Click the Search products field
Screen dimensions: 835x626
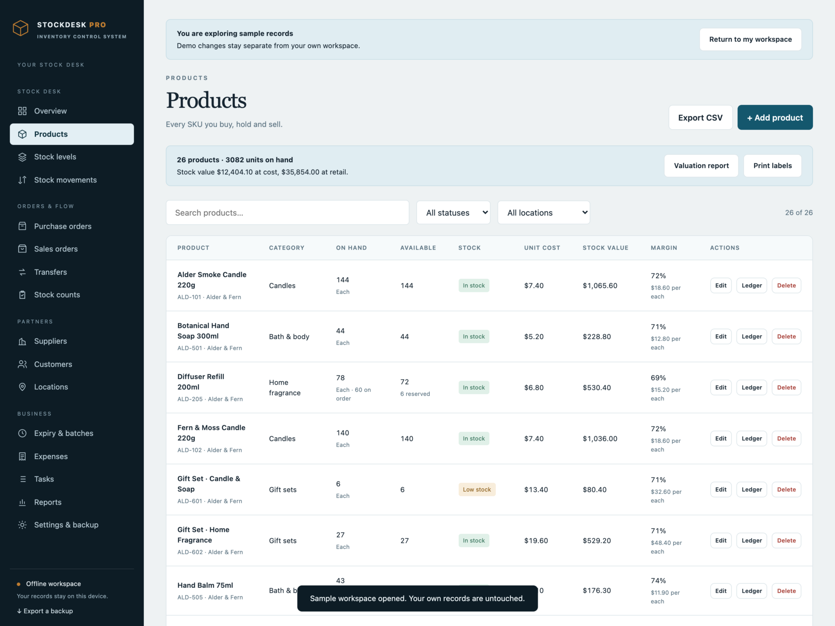point(287,213)
